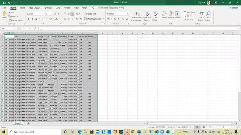Click Delete cells icon
The image size is (241, 135).
coord(171,14)
